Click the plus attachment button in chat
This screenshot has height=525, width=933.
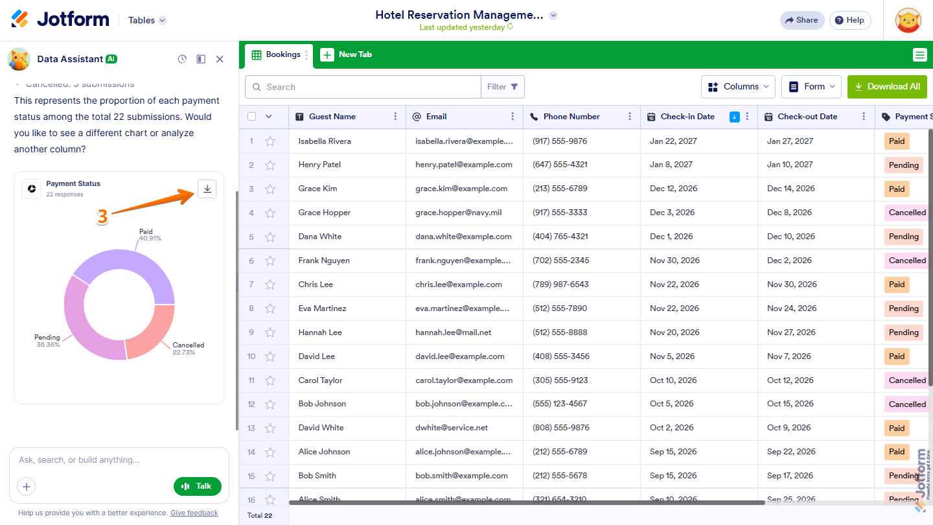click(27, 486)
